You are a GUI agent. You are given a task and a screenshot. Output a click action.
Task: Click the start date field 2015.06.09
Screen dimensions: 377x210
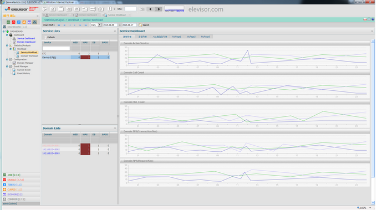(x=110, y=25)
